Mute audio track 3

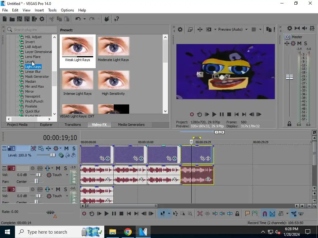pos(58,189)
